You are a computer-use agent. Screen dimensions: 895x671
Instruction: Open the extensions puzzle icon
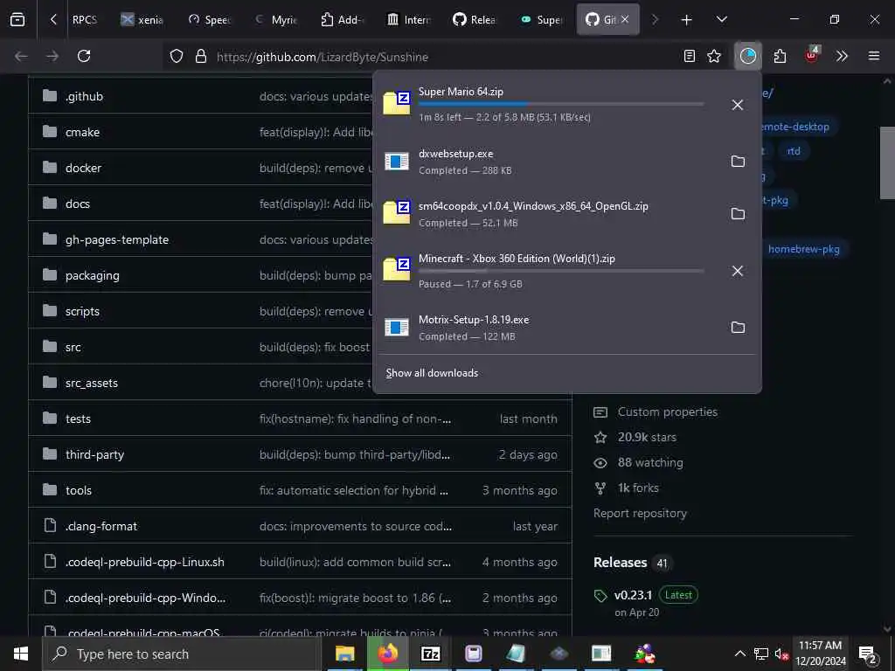780,56
